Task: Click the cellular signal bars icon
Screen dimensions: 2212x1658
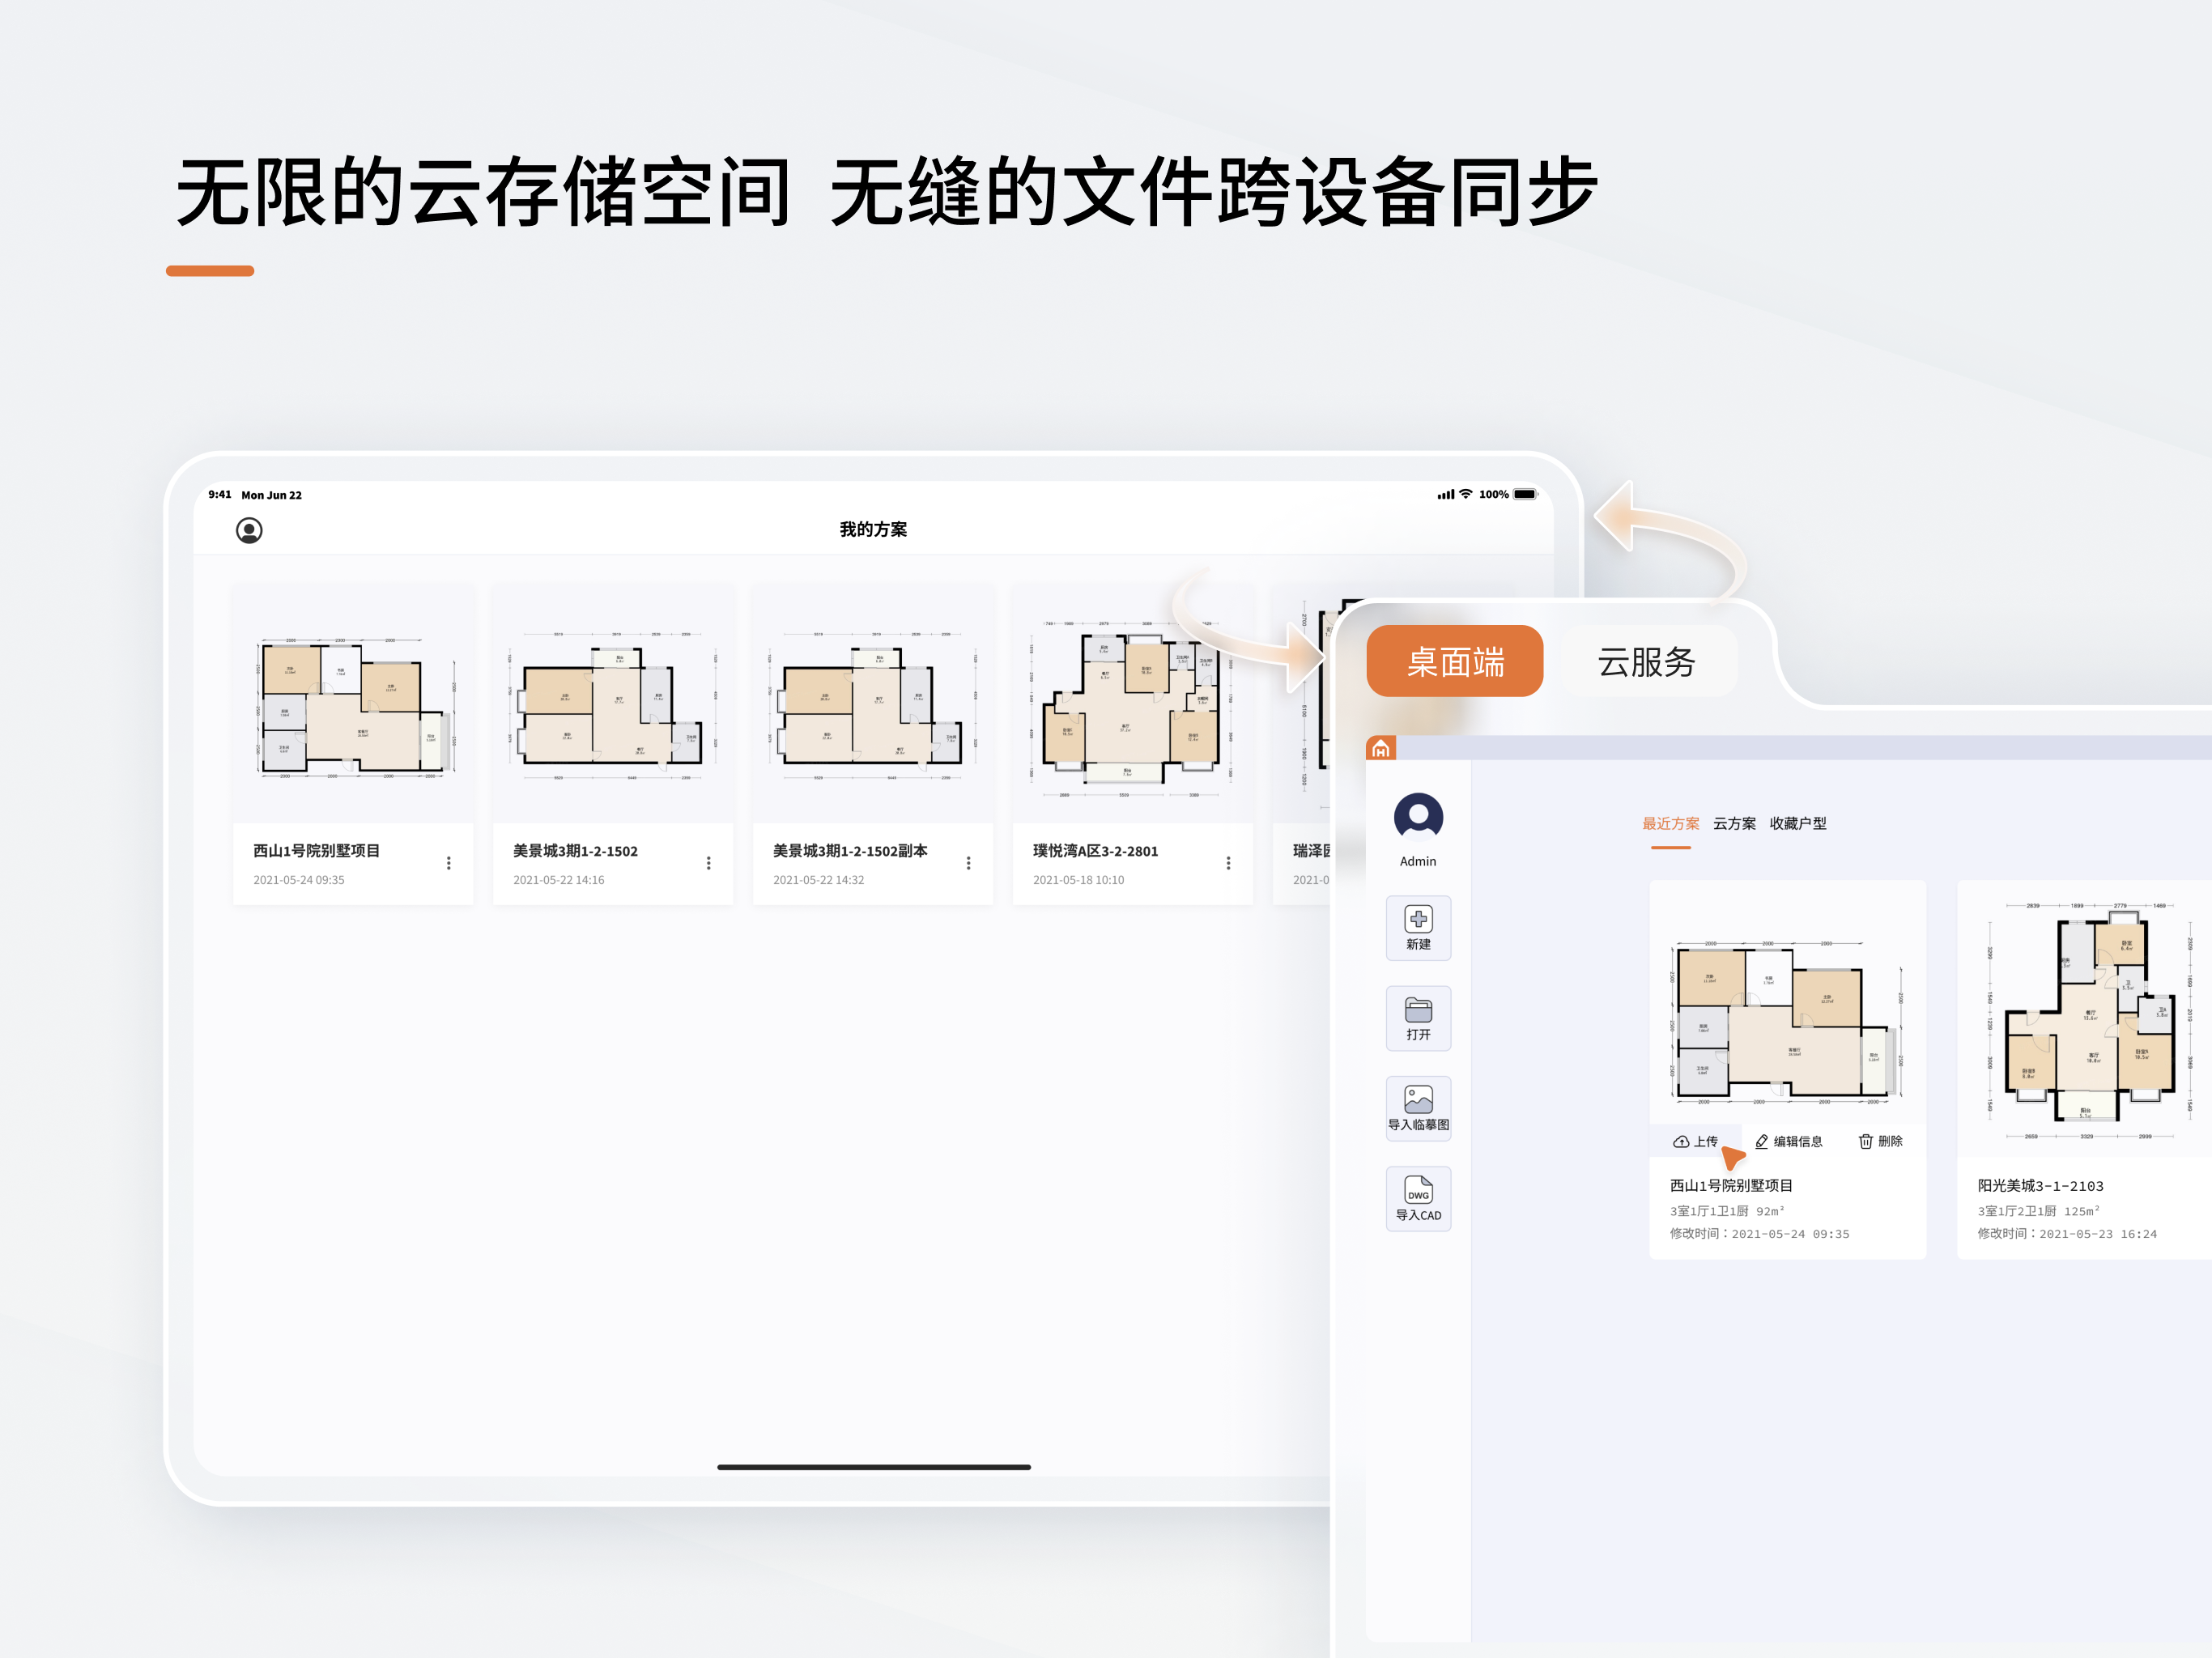Action: pyautogui.click(x=1446, y=494)
